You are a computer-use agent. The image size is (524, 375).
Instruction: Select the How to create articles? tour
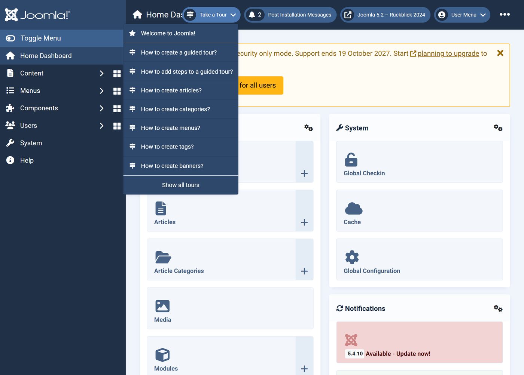(x=181, y=90)
